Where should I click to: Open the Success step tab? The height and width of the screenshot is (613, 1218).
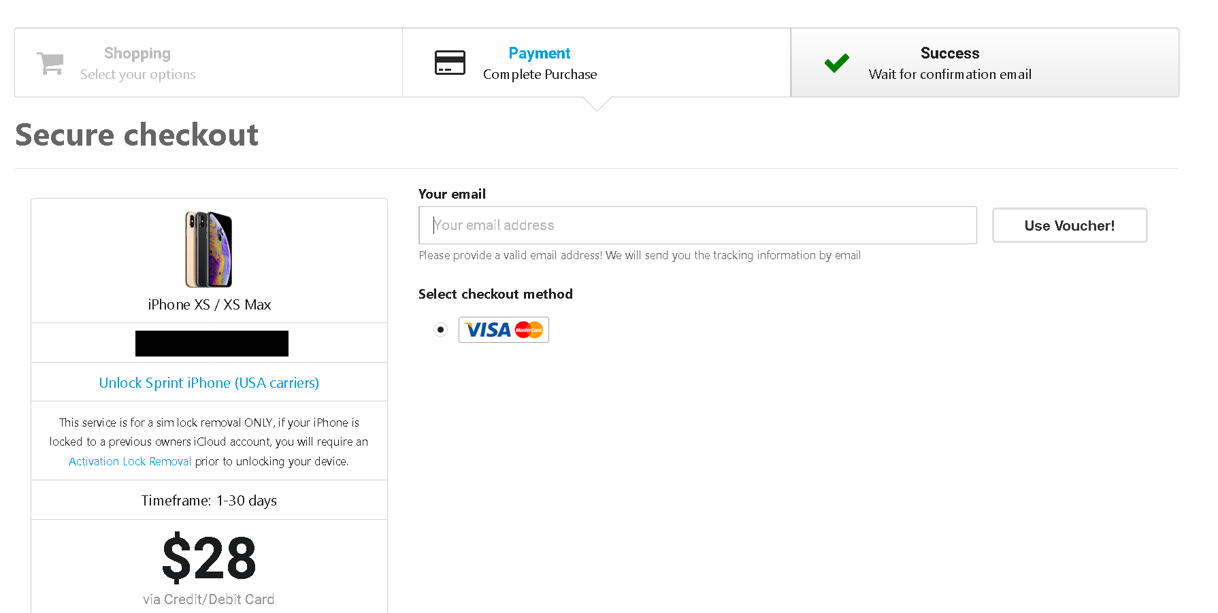coord(985,63)
